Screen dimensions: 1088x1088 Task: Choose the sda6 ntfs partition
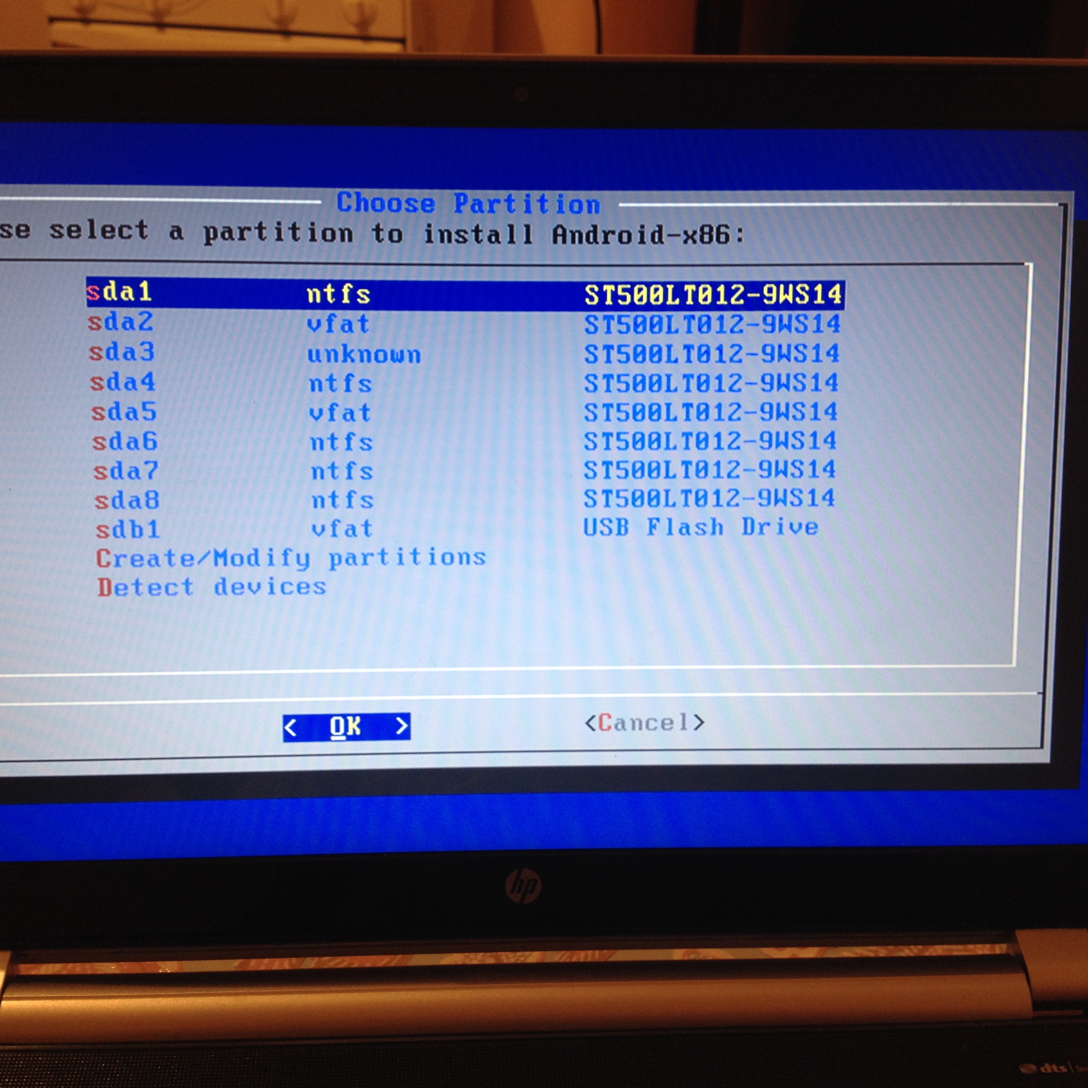tap(464, 441)
